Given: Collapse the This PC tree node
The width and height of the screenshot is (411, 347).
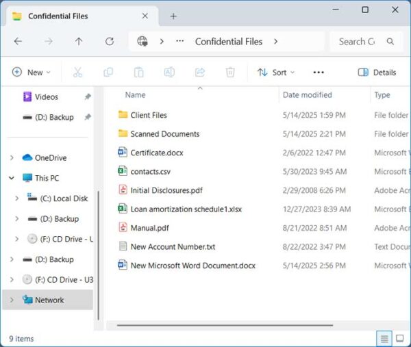Looking at the screenshot, I should pos(12,178).
